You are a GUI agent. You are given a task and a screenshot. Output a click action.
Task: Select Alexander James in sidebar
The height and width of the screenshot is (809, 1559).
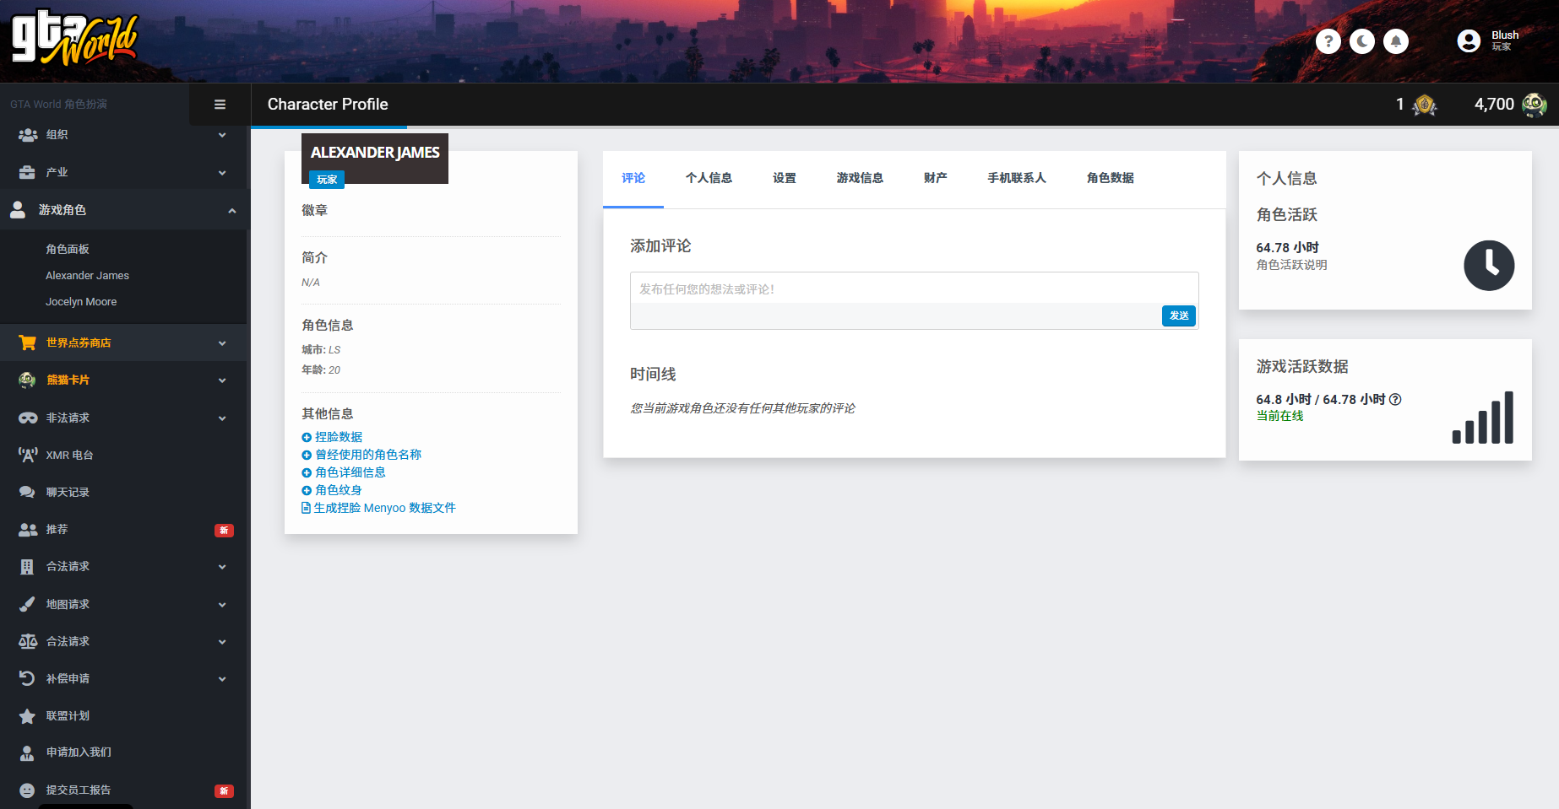tap(87, 276)
